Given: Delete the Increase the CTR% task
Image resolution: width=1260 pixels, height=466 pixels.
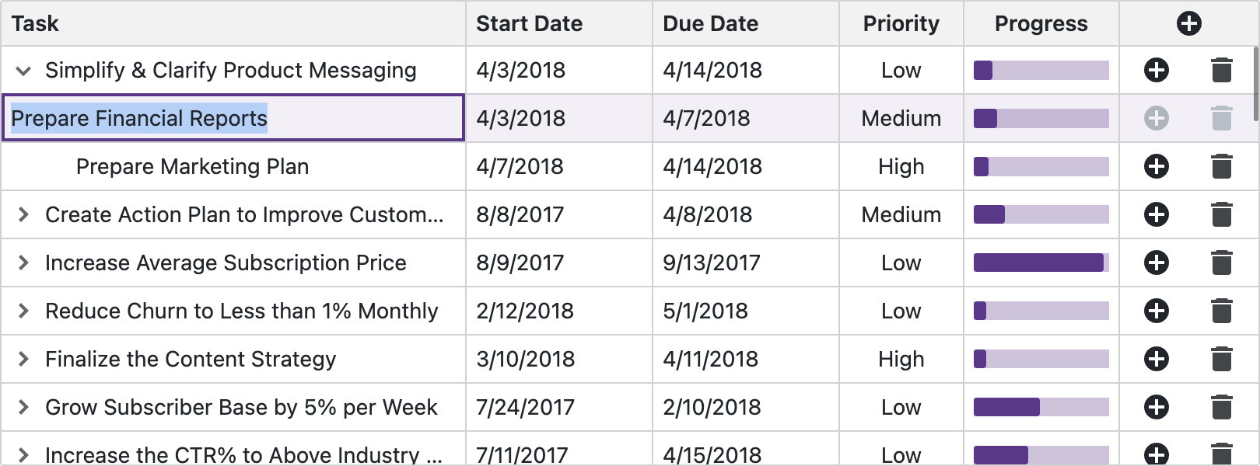Looking at the screenshot, I should [x=1221, y=454].
